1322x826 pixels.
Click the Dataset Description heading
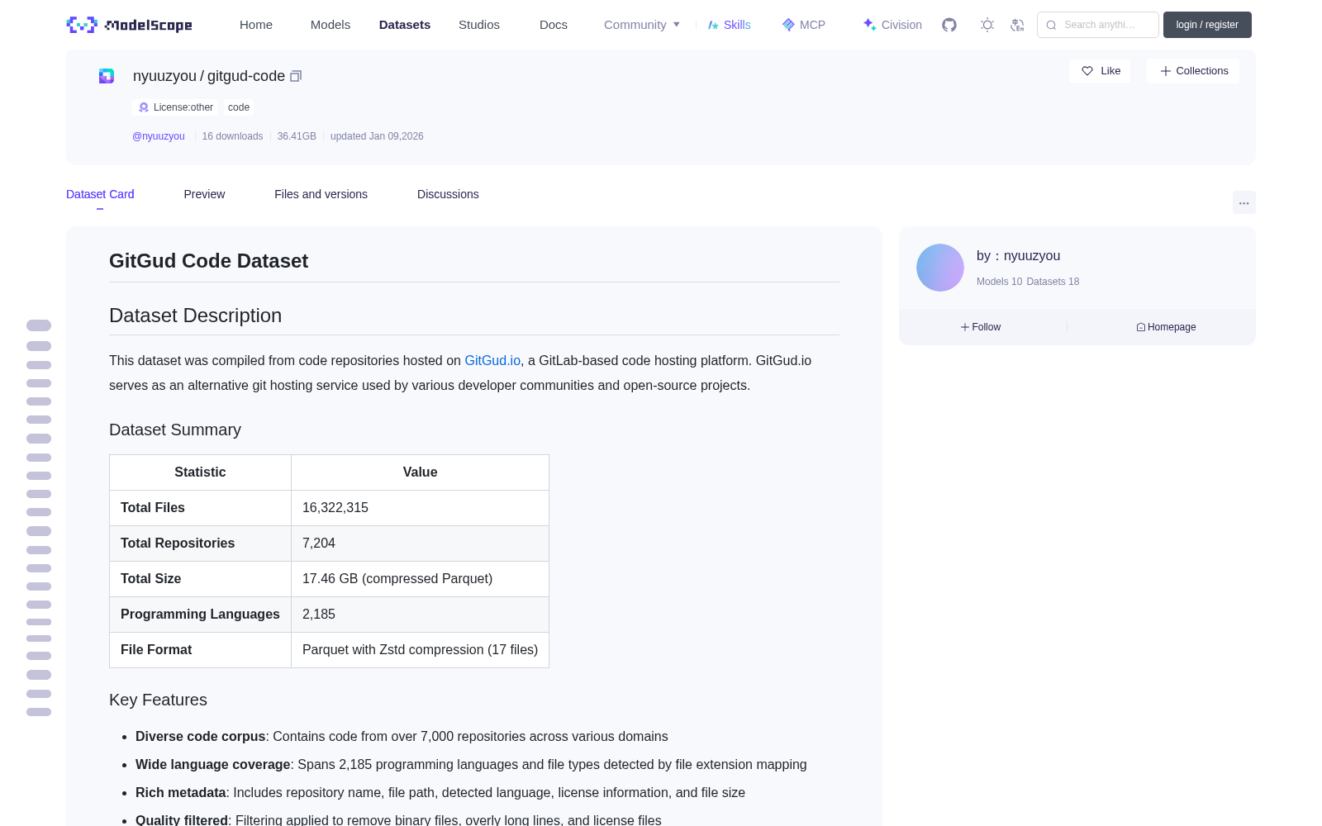point(195,316)
